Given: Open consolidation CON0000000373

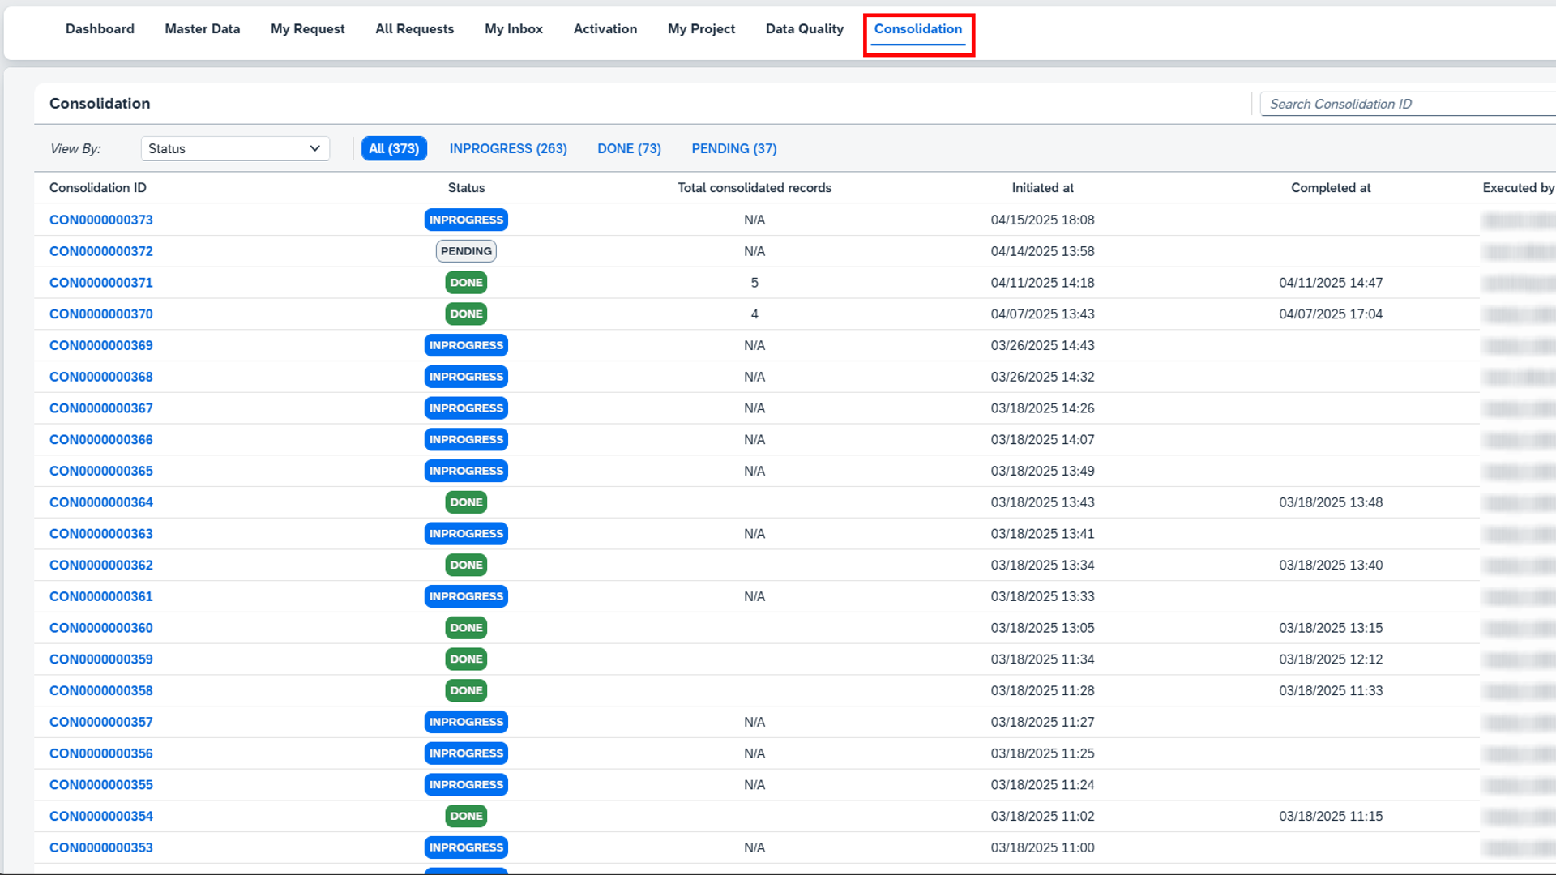Looking at the screenshot, I should (x=101, y=220).
